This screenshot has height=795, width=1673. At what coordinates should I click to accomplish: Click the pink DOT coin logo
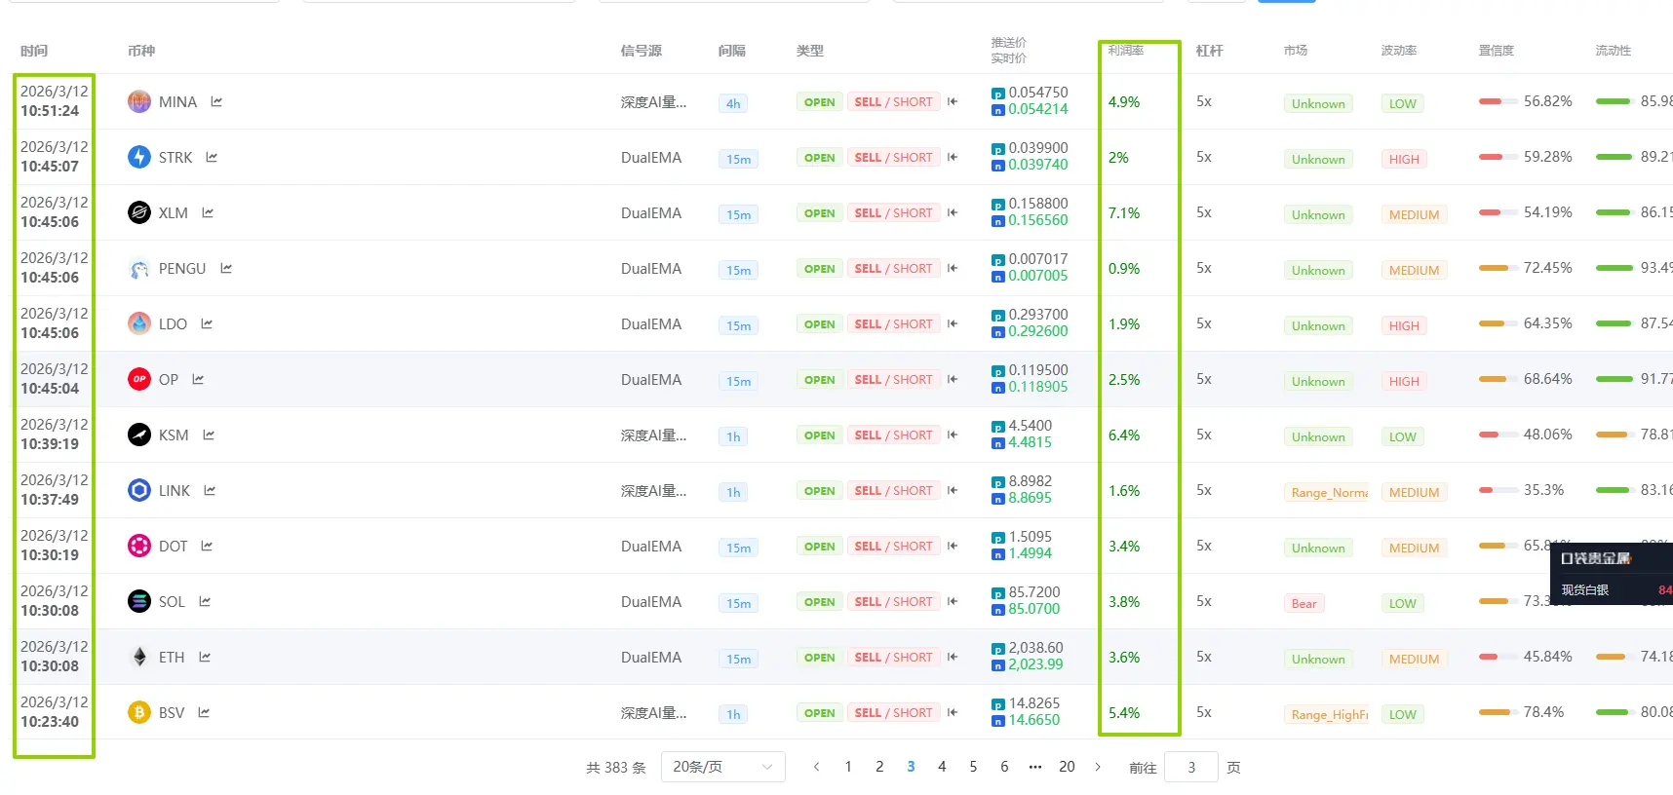139,546
